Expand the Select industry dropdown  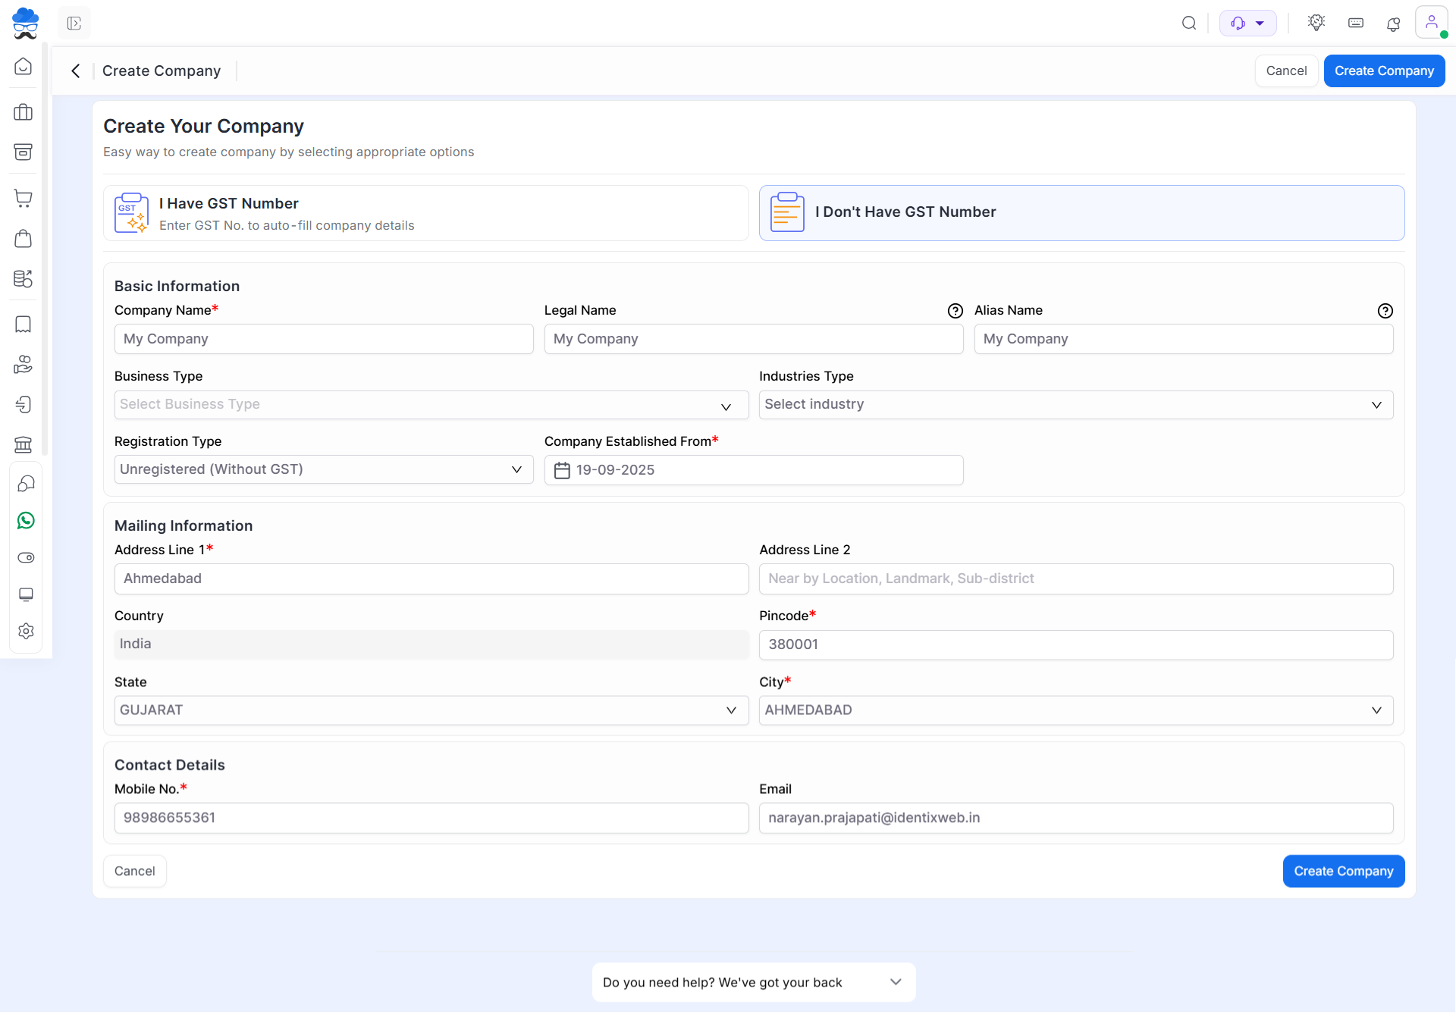click(x=1075, y=405)
